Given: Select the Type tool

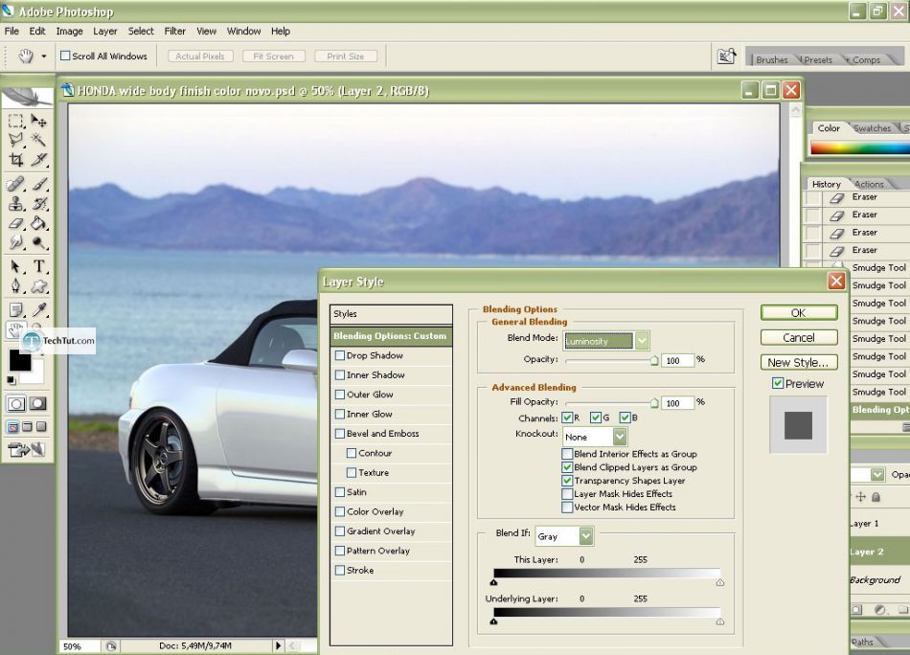Looking at the screenshot, I should (x=38, y=267).
